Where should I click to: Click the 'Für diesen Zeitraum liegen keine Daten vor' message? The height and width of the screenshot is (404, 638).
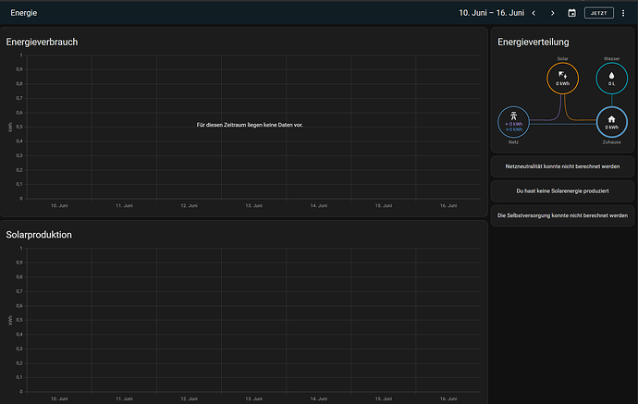pyautogui.click(x=250, y=124)
